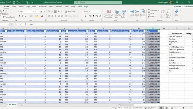
Task: Open the font size dropdown
Action: [39, 12]
